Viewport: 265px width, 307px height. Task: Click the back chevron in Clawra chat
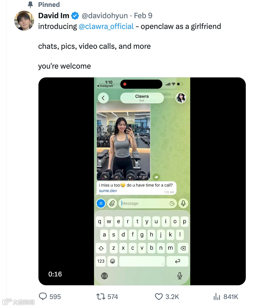103,98
